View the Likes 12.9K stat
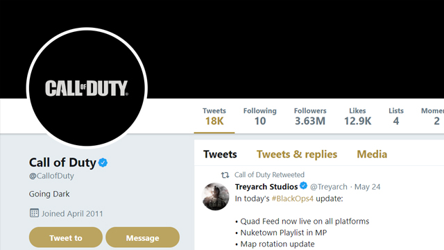This screenshot has height=250, width=444. pos(357,117)
